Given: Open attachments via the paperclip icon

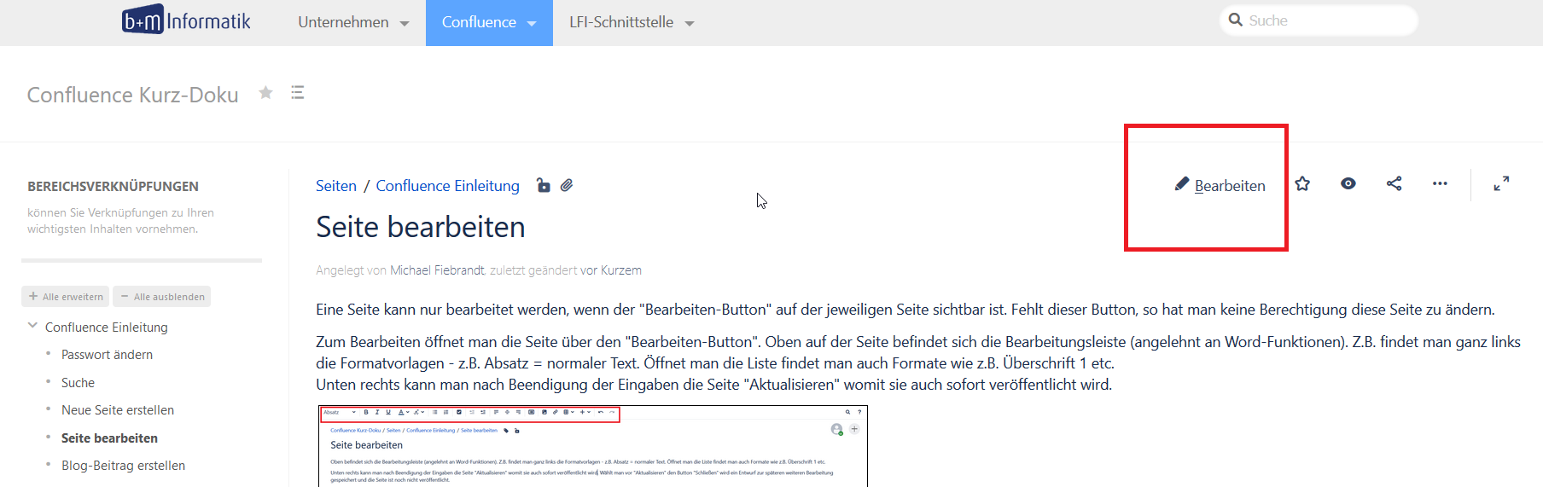Looking at the screenshot, I should [x=567, y=185].
